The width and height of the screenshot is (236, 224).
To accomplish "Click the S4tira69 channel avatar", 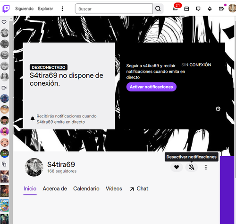I will pos(34,167).
